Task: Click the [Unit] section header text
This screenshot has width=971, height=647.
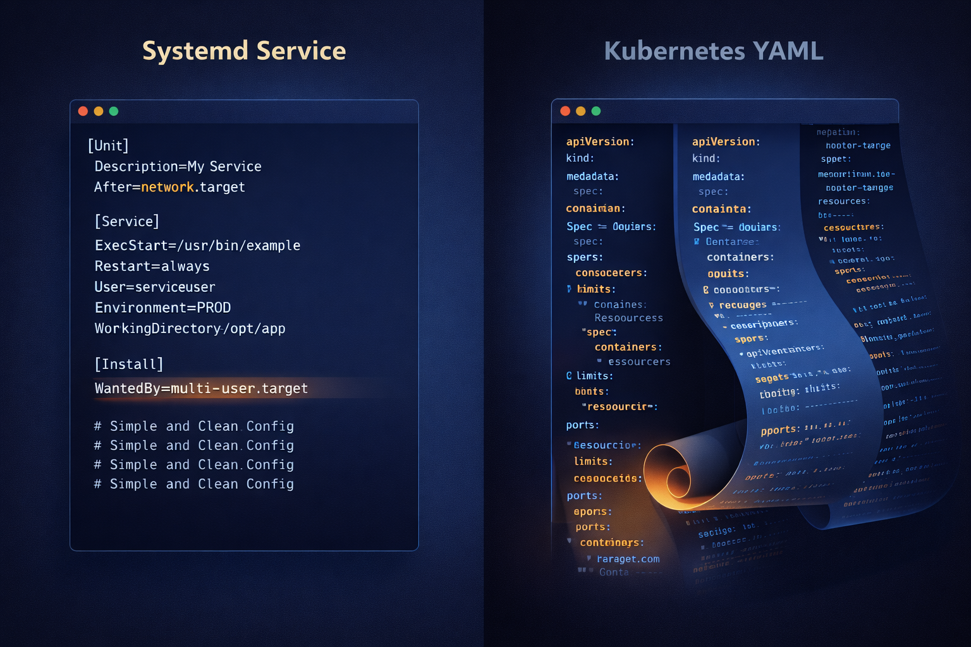Action: 107,145
